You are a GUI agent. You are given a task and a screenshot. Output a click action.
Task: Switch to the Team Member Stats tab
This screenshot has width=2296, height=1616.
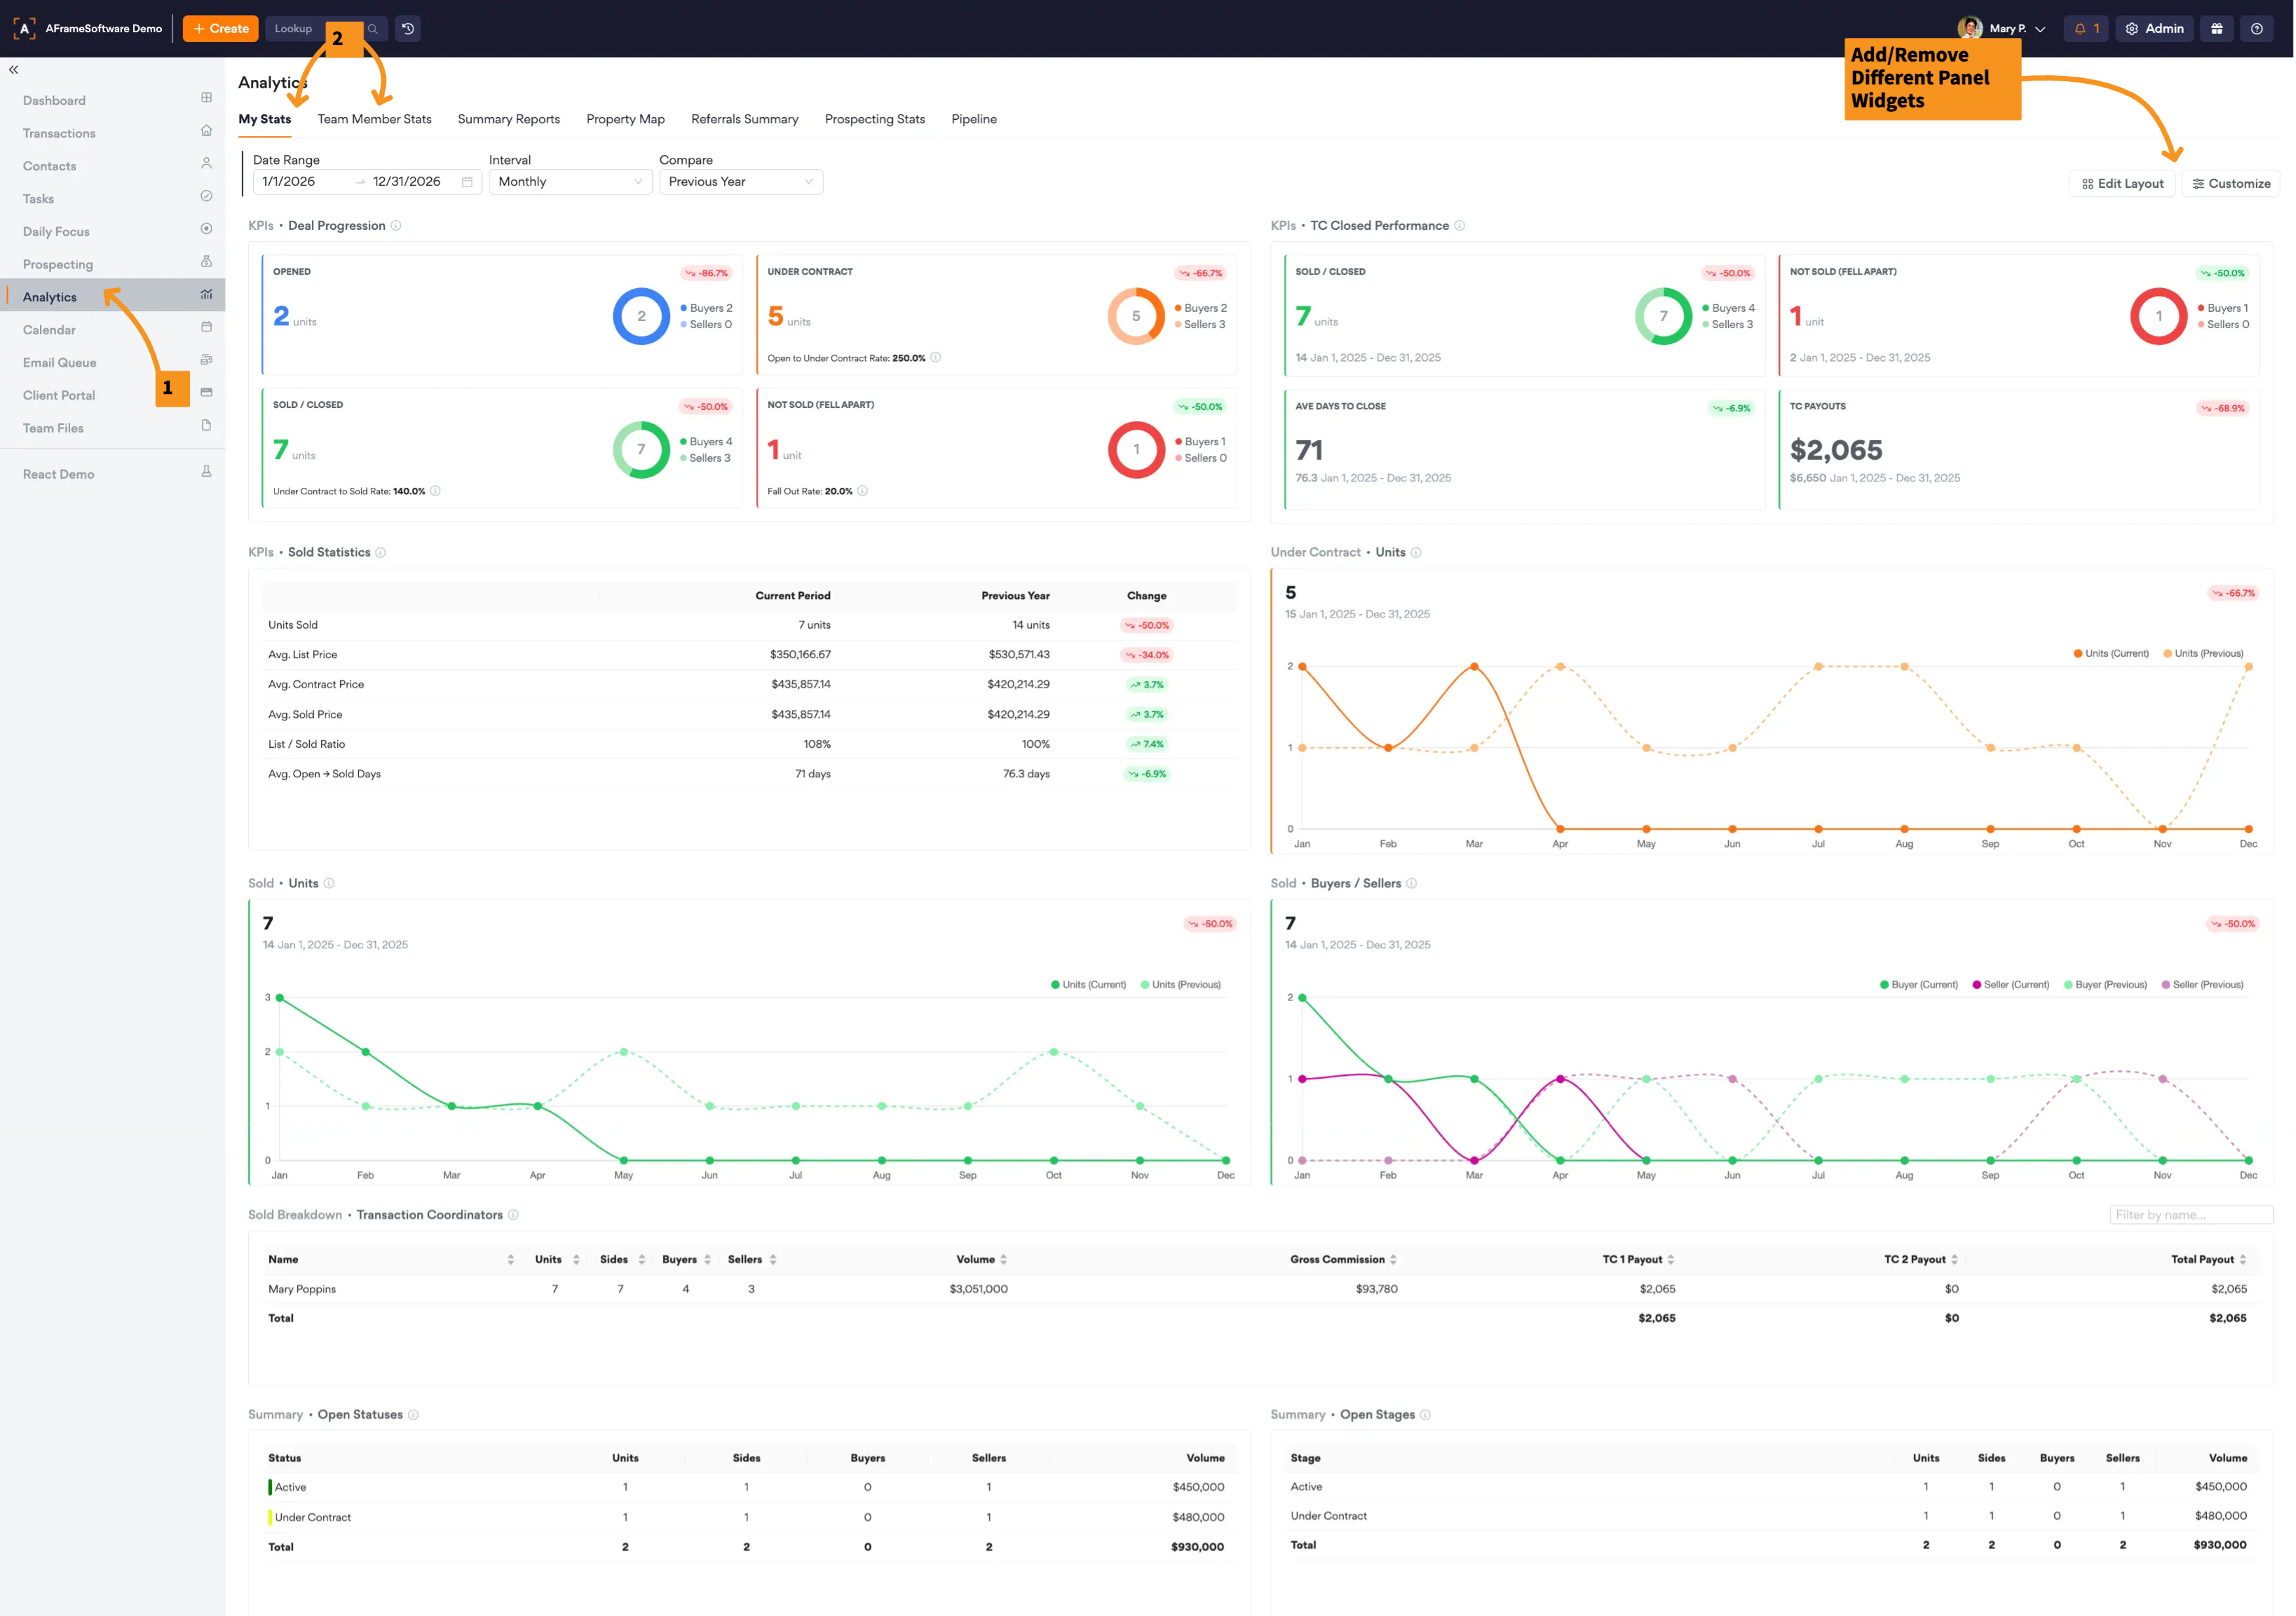click(x=374, y=119)
